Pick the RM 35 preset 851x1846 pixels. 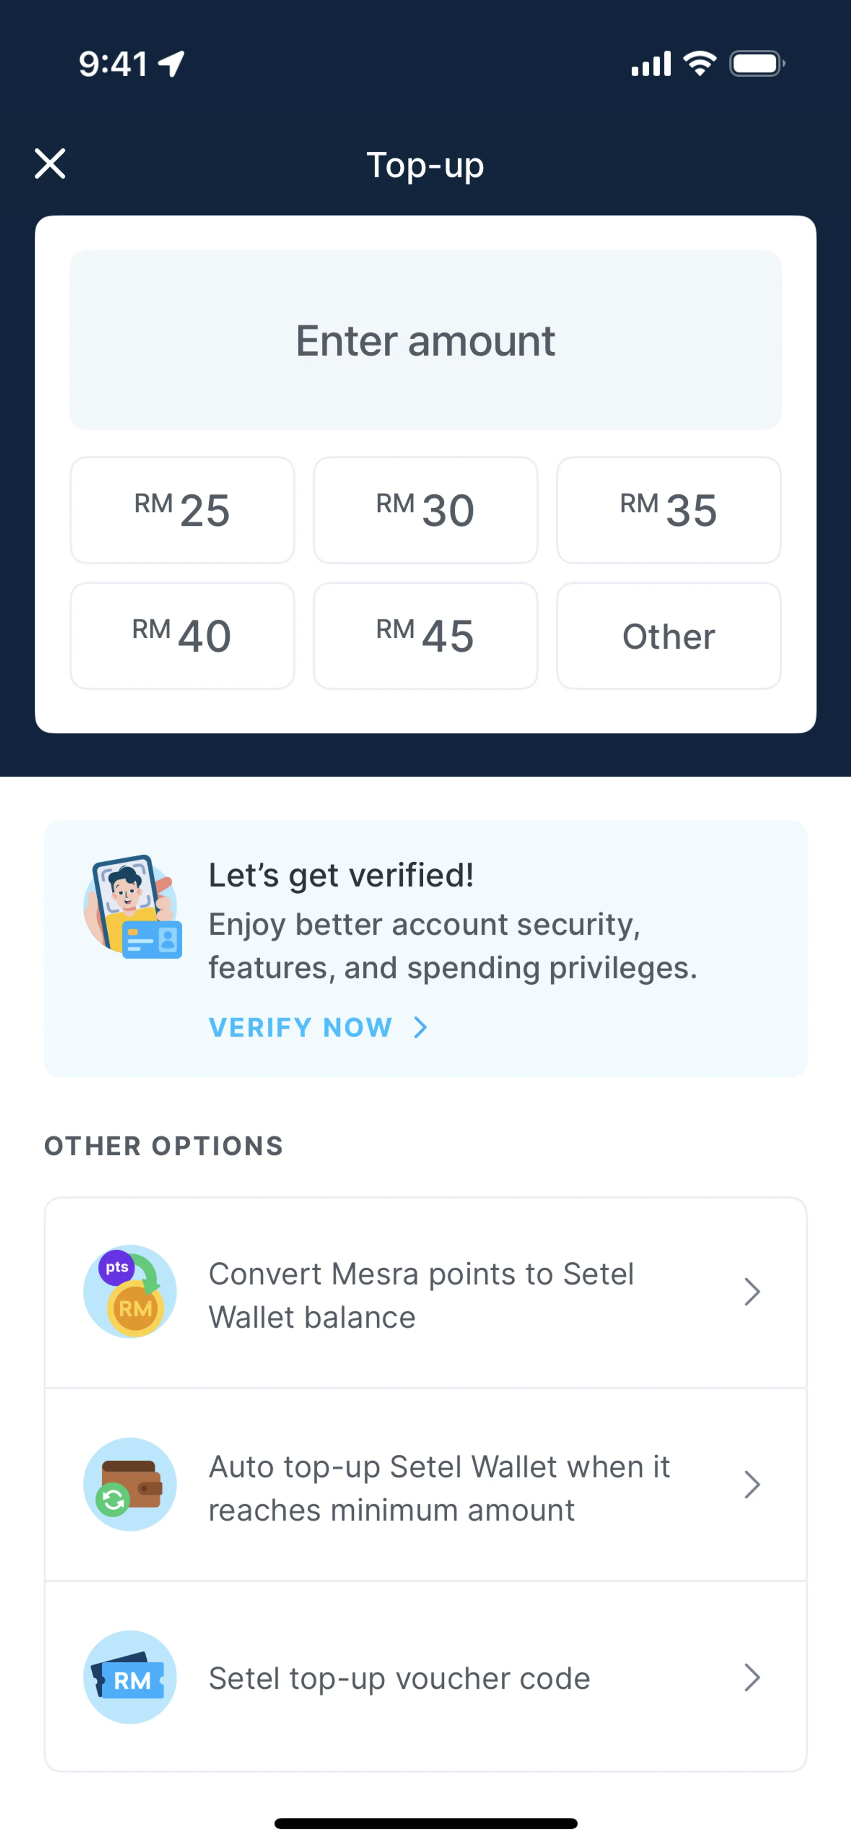click(668, 510)
